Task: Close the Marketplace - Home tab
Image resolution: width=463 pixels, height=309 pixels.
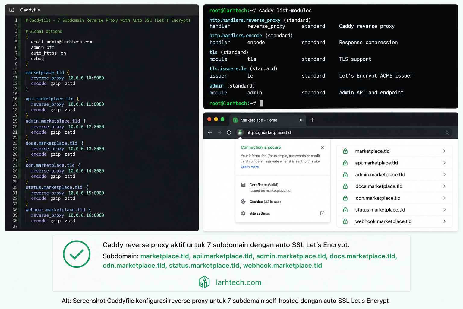Action: point(301,120)
